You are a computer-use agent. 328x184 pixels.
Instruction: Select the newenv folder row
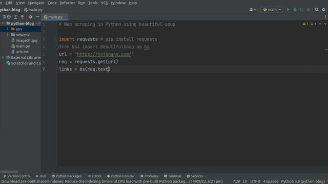click(x=20, y=35)
